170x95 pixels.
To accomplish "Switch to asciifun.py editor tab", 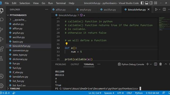I will click(109, 9).
